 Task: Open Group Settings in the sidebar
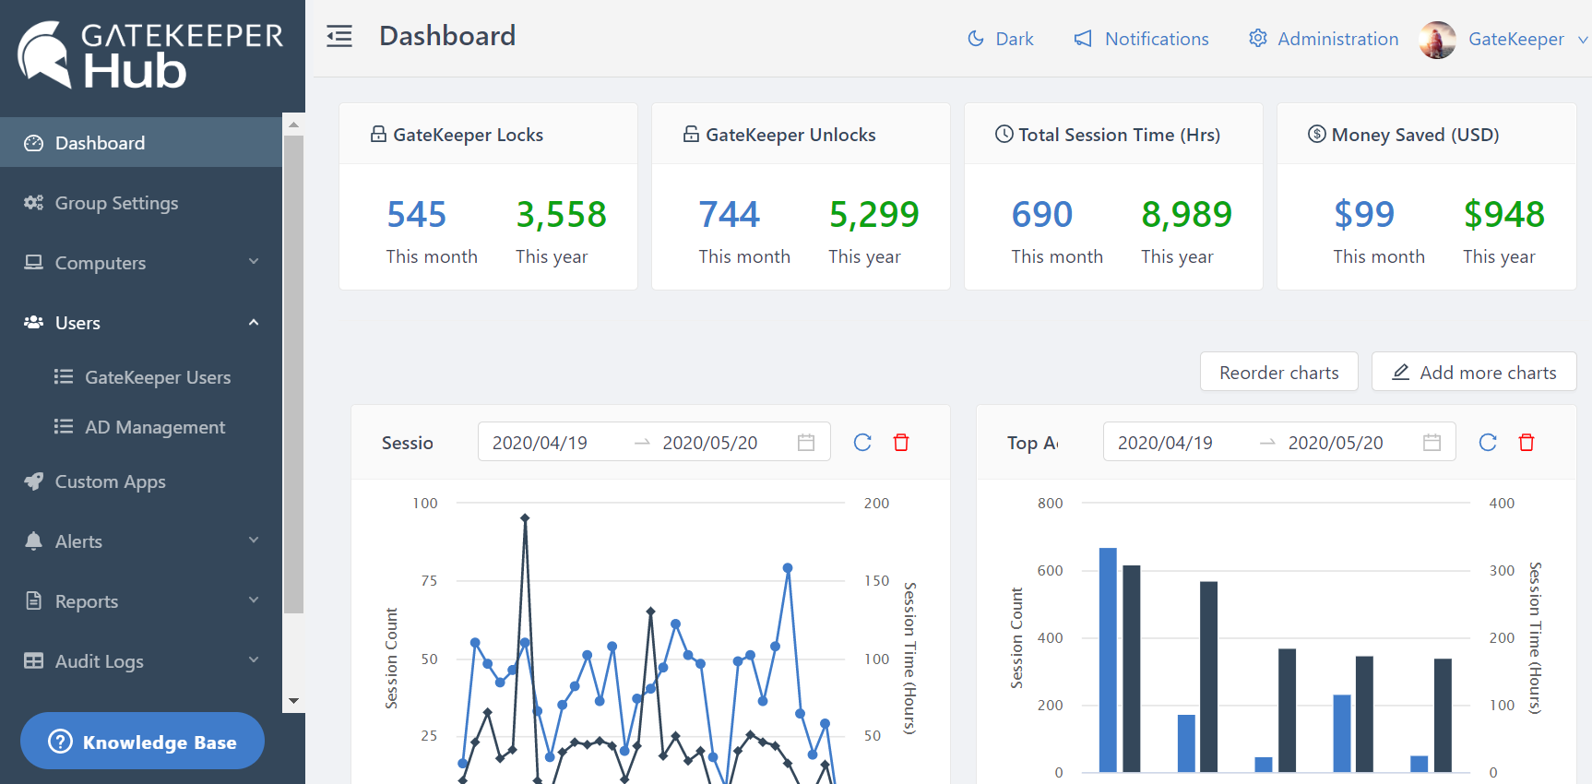point(116,203)
